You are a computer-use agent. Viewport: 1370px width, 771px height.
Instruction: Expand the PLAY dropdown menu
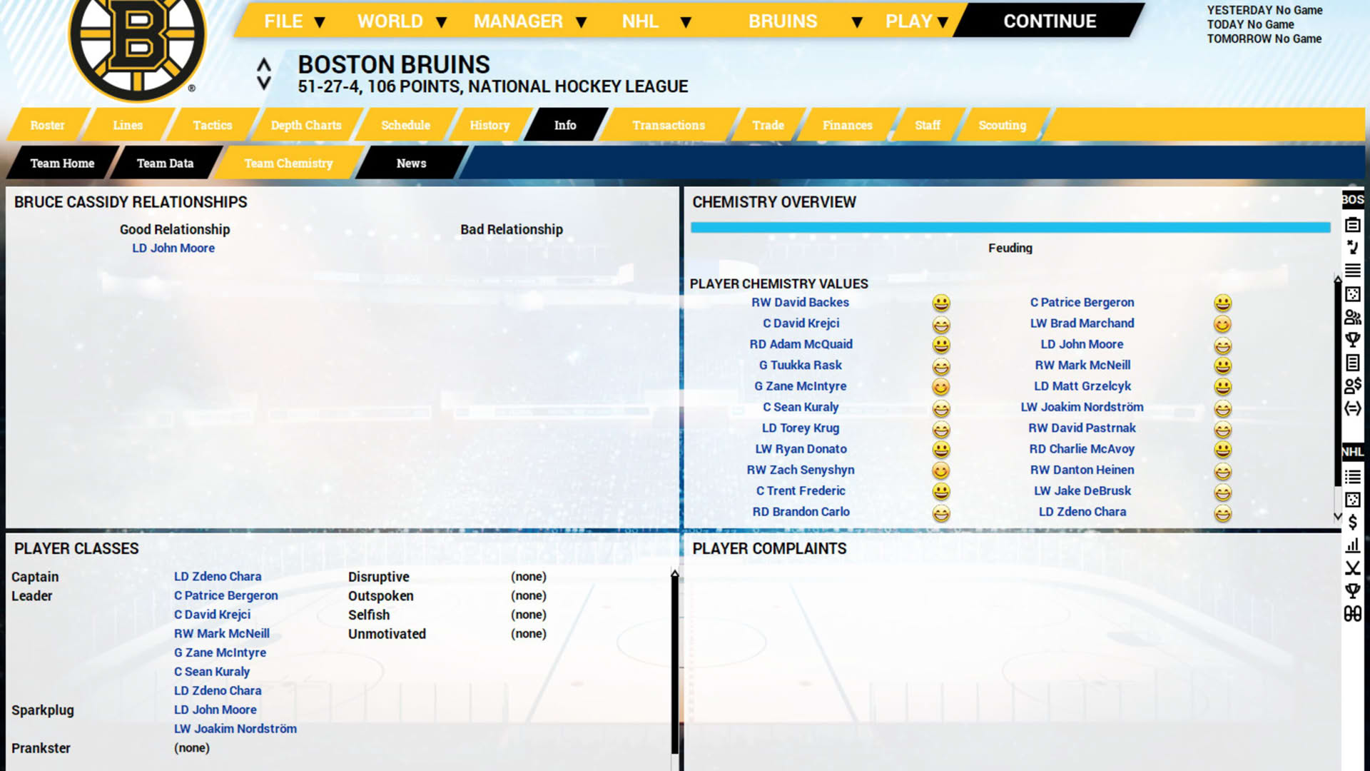coord(917,21)
